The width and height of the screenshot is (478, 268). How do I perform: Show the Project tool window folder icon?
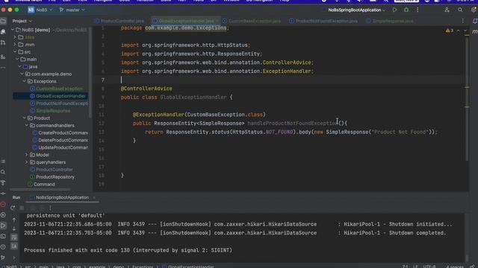pyautogui.click(x=3, y=21)
